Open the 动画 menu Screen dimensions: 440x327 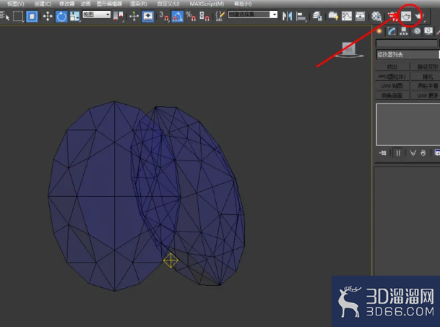pyautogui.click(x=85, y=4)
